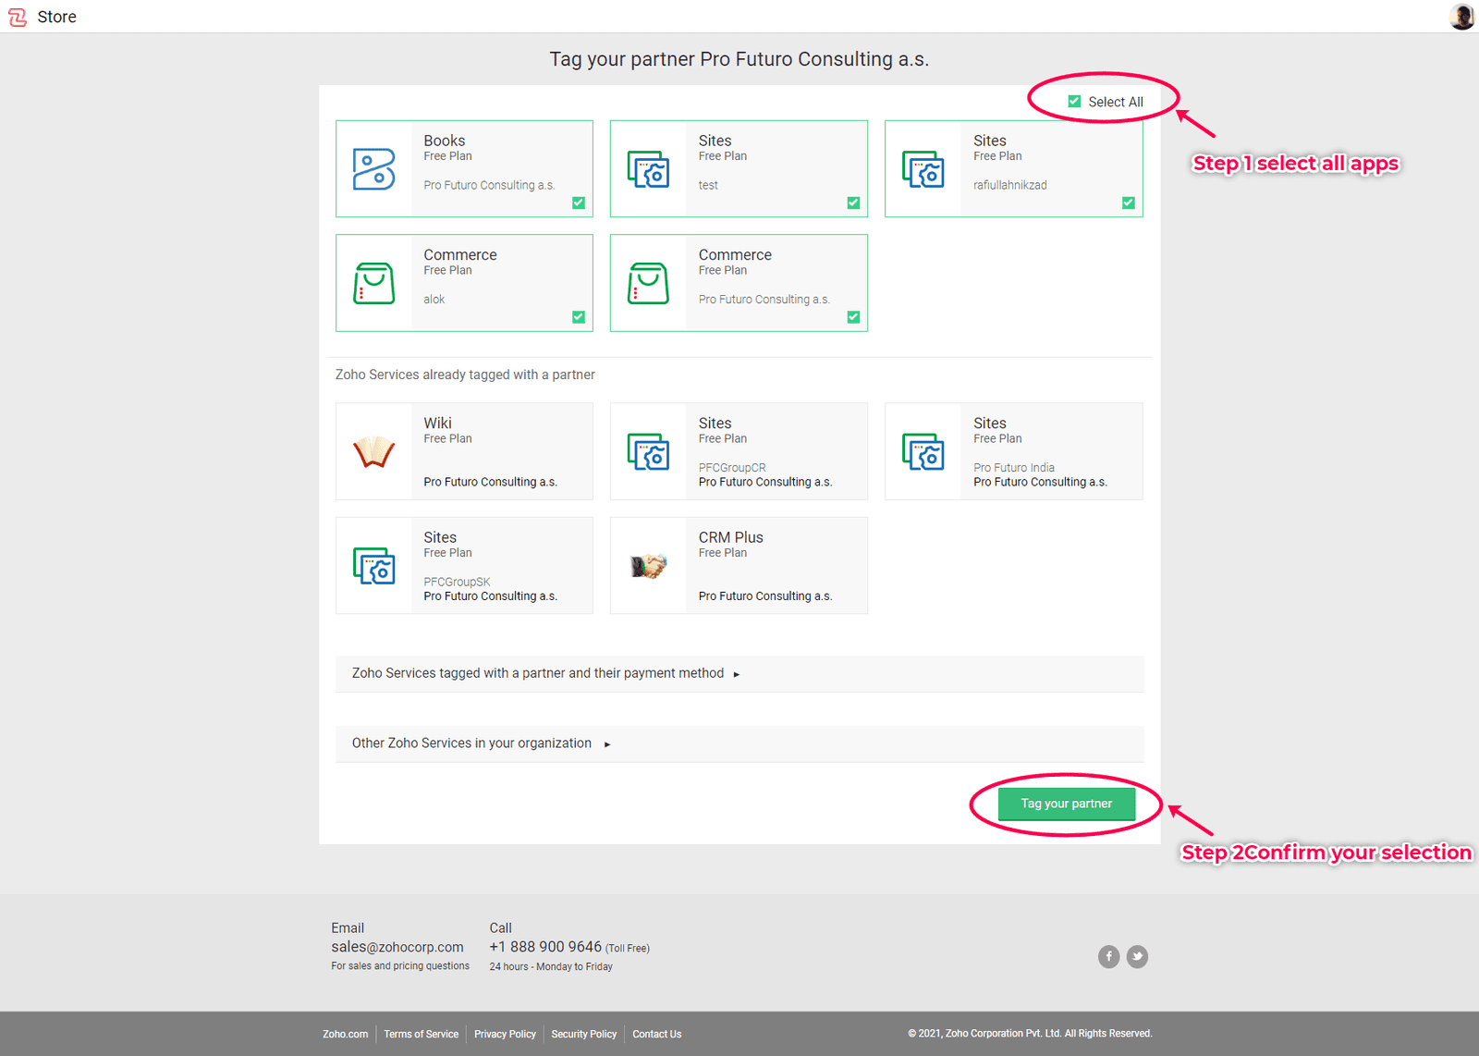
Task: Click the copyright Zoho Corporation notice
Action: coord(1030,1034)
